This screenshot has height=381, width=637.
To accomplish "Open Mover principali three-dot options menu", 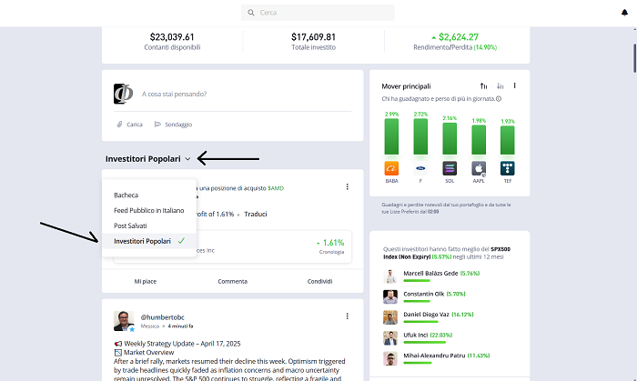I will tap(514, 85).
